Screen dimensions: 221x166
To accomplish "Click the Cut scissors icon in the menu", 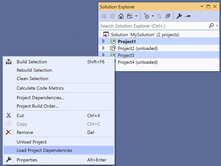I will tap(8, 115).
